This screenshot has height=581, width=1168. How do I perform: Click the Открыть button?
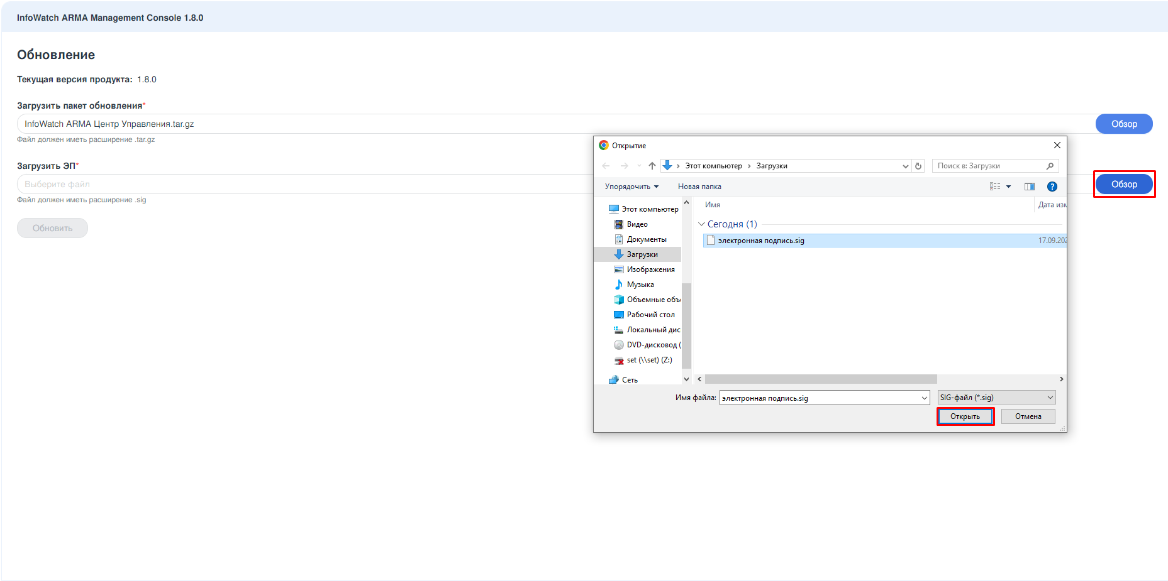965,416
